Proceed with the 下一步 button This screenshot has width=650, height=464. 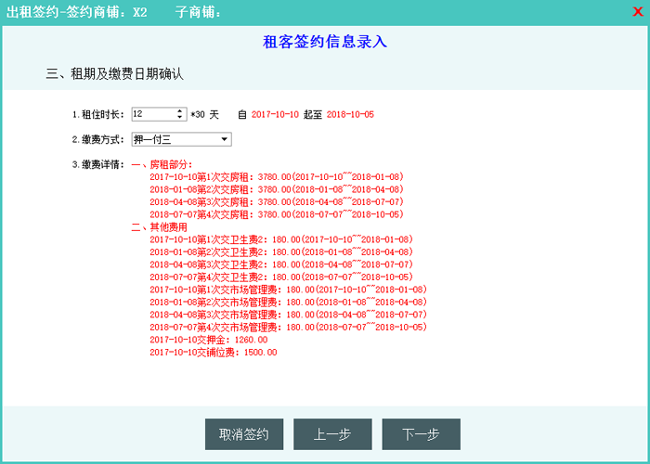point(421,434)
